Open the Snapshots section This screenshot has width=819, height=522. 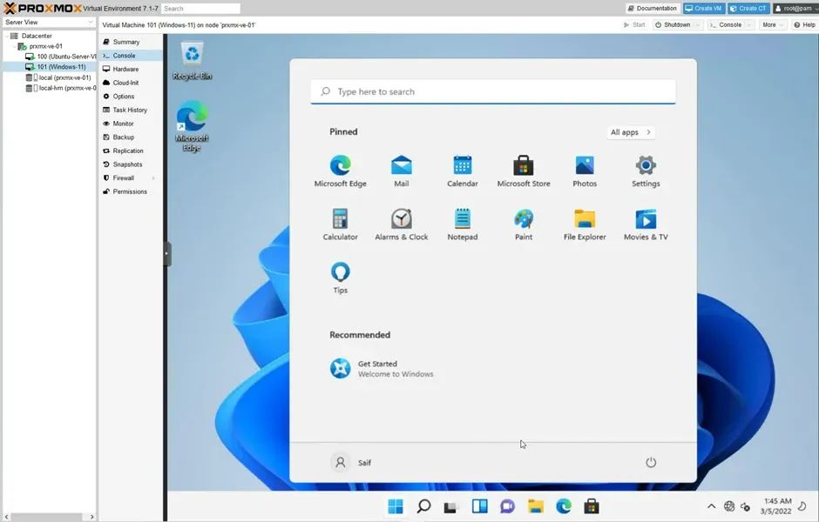click(x=127, y=164)
